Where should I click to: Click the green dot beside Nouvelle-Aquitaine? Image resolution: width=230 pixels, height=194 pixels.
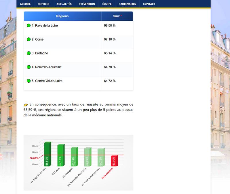(x=29, y=67)
